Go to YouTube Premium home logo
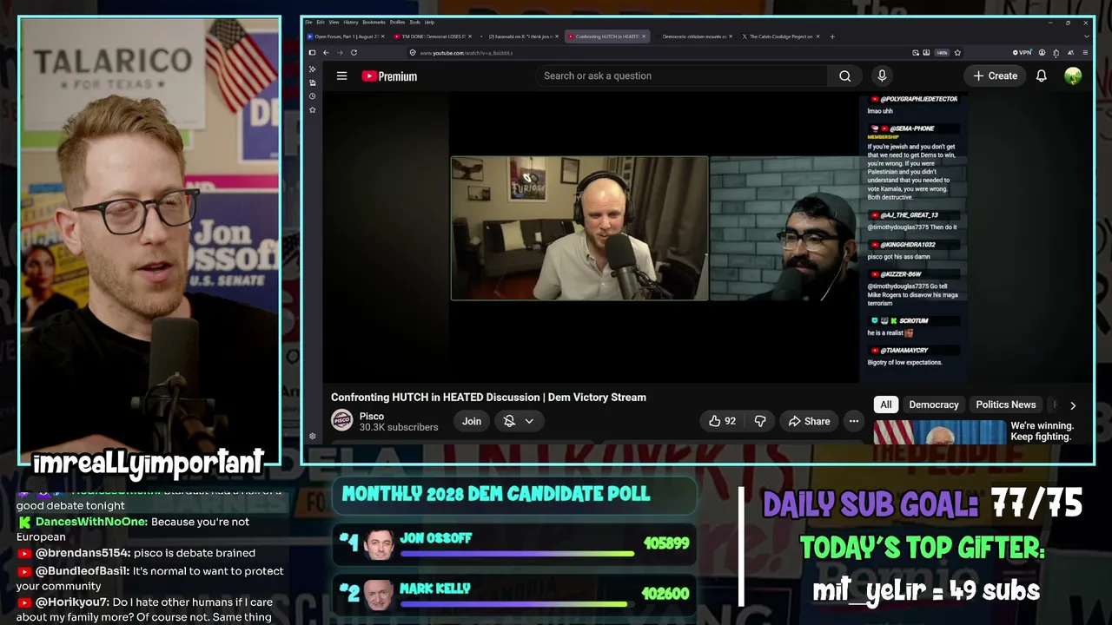1112x625 pixels. [x=389, y=76]
